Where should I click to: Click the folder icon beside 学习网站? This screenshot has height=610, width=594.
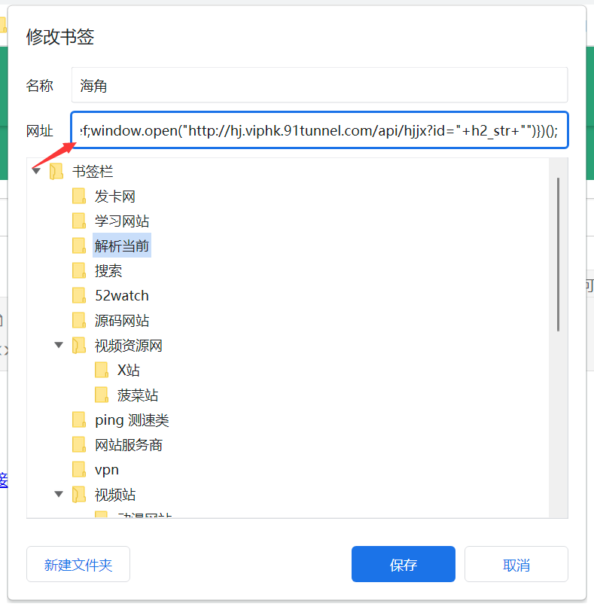[x=79, y=221]
